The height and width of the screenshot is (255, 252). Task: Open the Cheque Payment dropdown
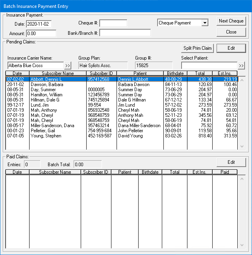pos(204,23)
